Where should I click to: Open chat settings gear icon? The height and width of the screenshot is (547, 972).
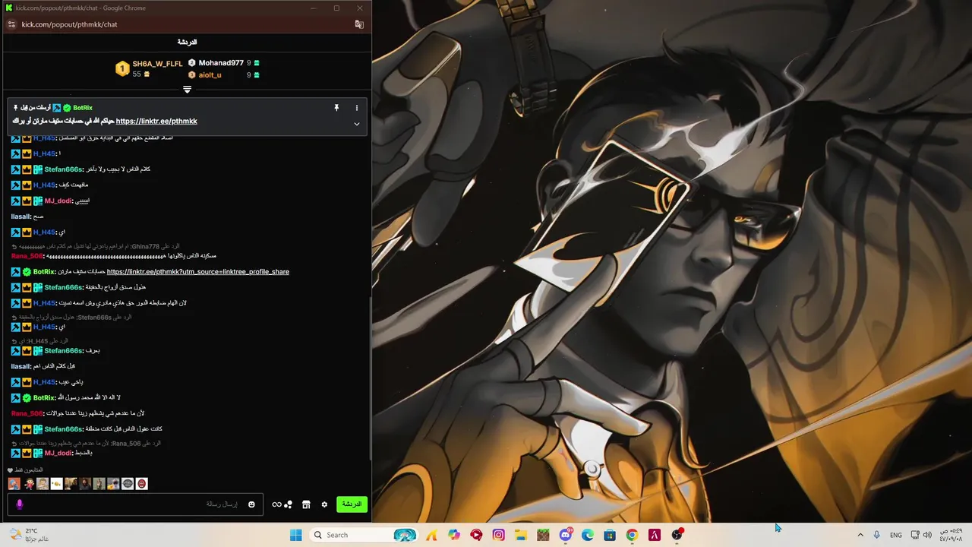[x=324, y=504]
